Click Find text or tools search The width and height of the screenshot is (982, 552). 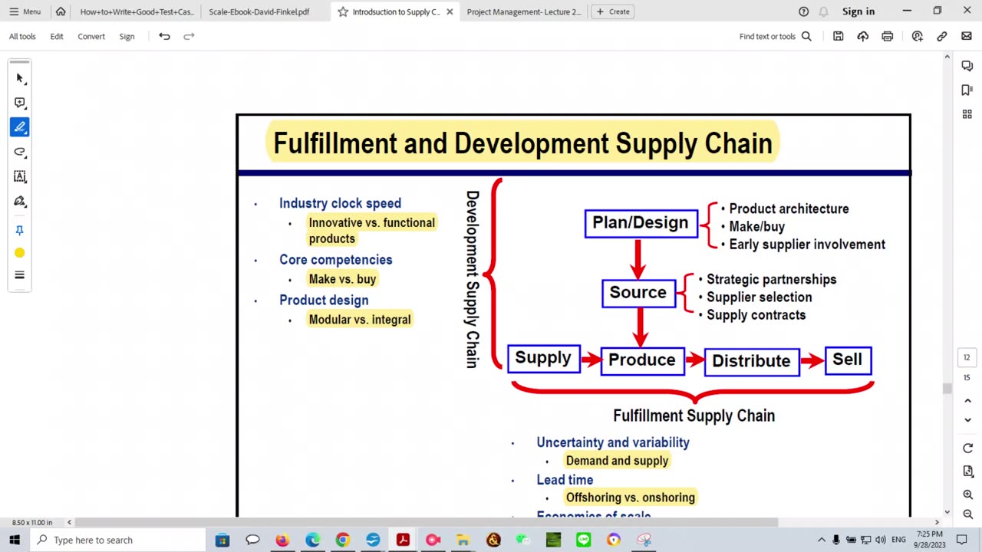(775, 36)
